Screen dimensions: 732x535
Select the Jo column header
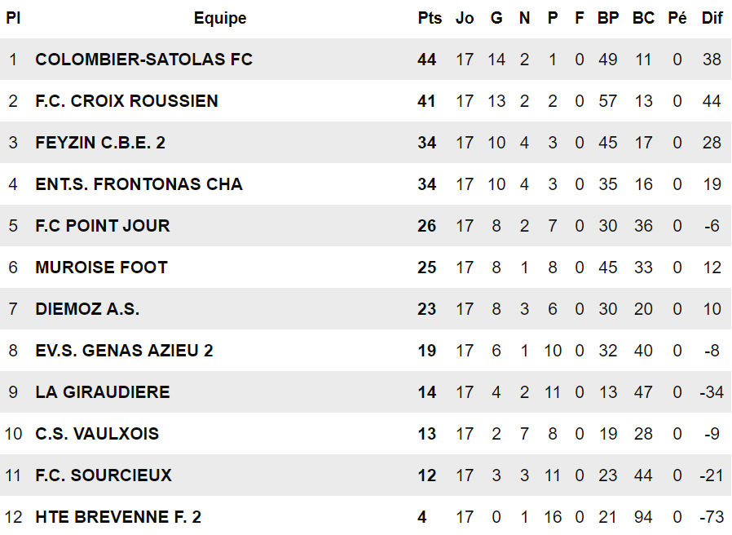pos(465,18)
